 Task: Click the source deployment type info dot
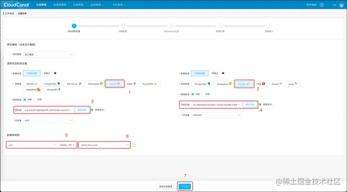click(x=55, y=73)
